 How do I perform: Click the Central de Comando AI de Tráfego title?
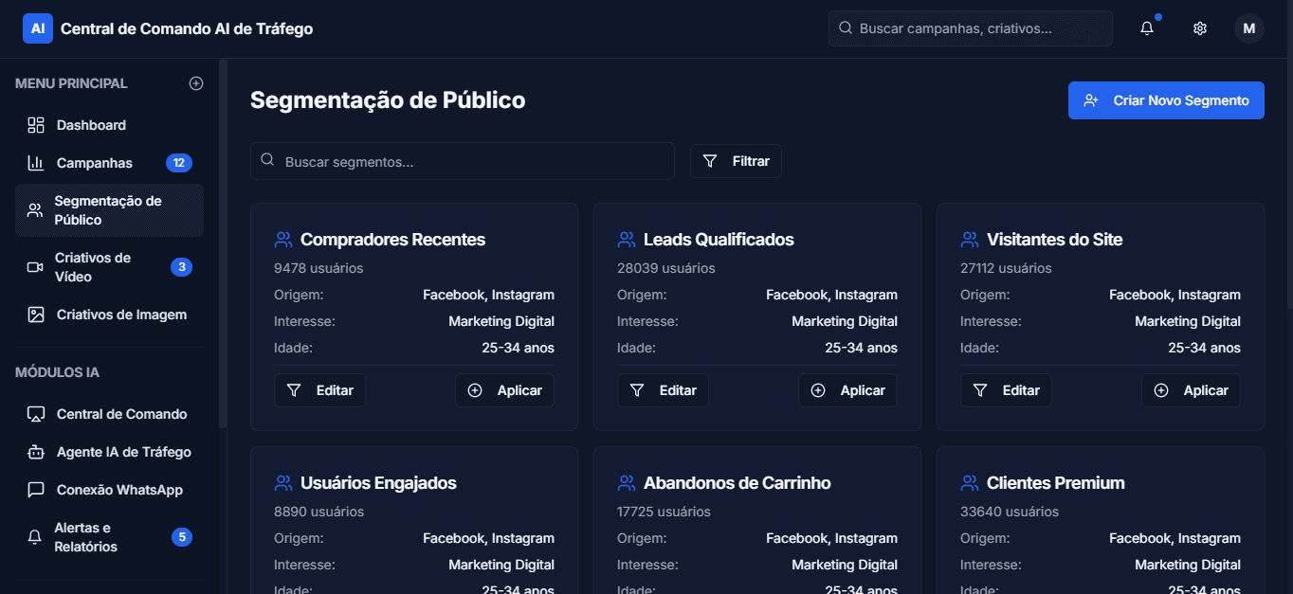(187, 28)
